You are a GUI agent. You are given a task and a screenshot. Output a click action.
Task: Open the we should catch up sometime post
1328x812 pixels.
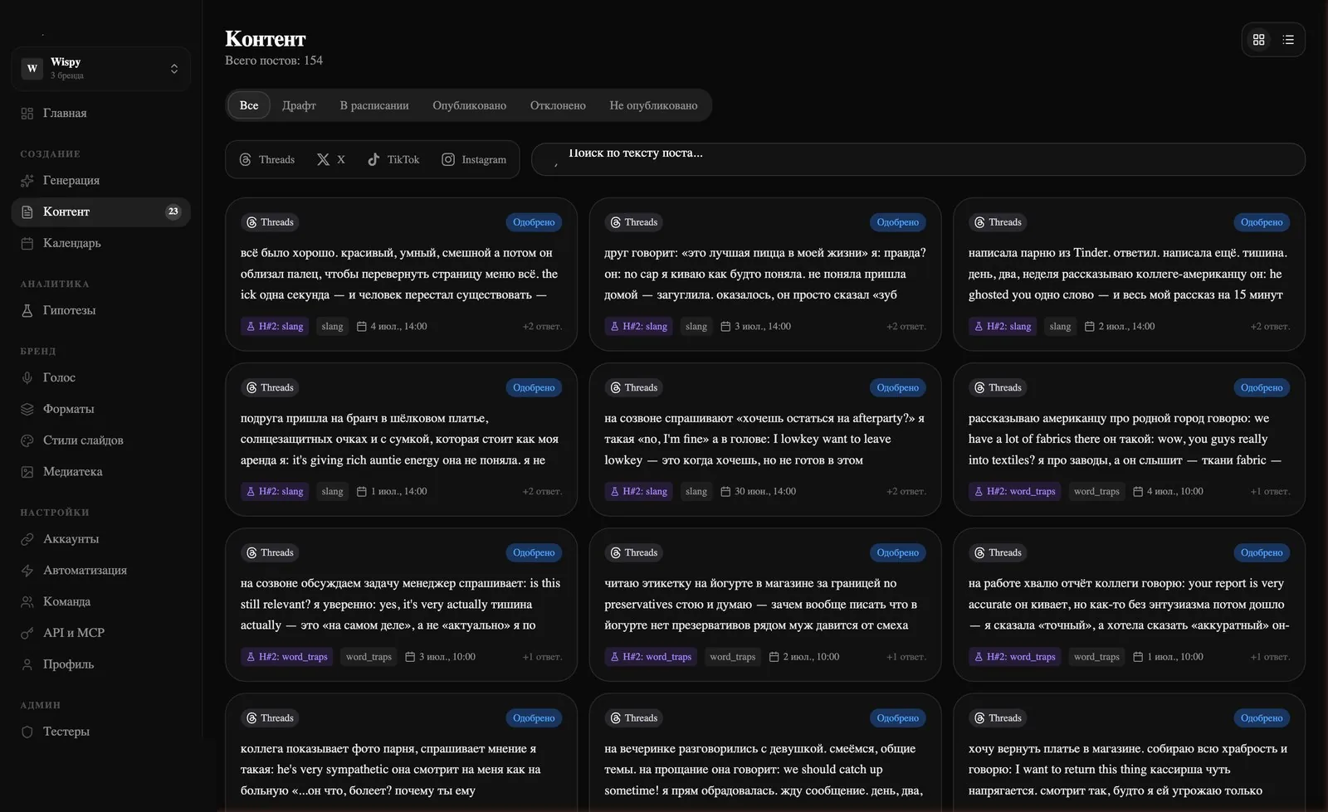tap(765, 752)
